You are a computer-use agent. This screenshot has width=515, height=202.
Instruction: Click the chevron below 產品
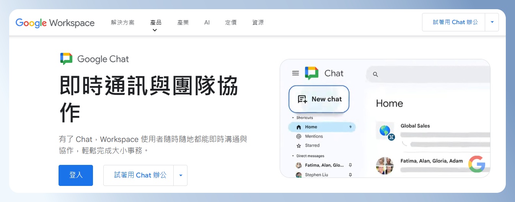click(155, 30)
